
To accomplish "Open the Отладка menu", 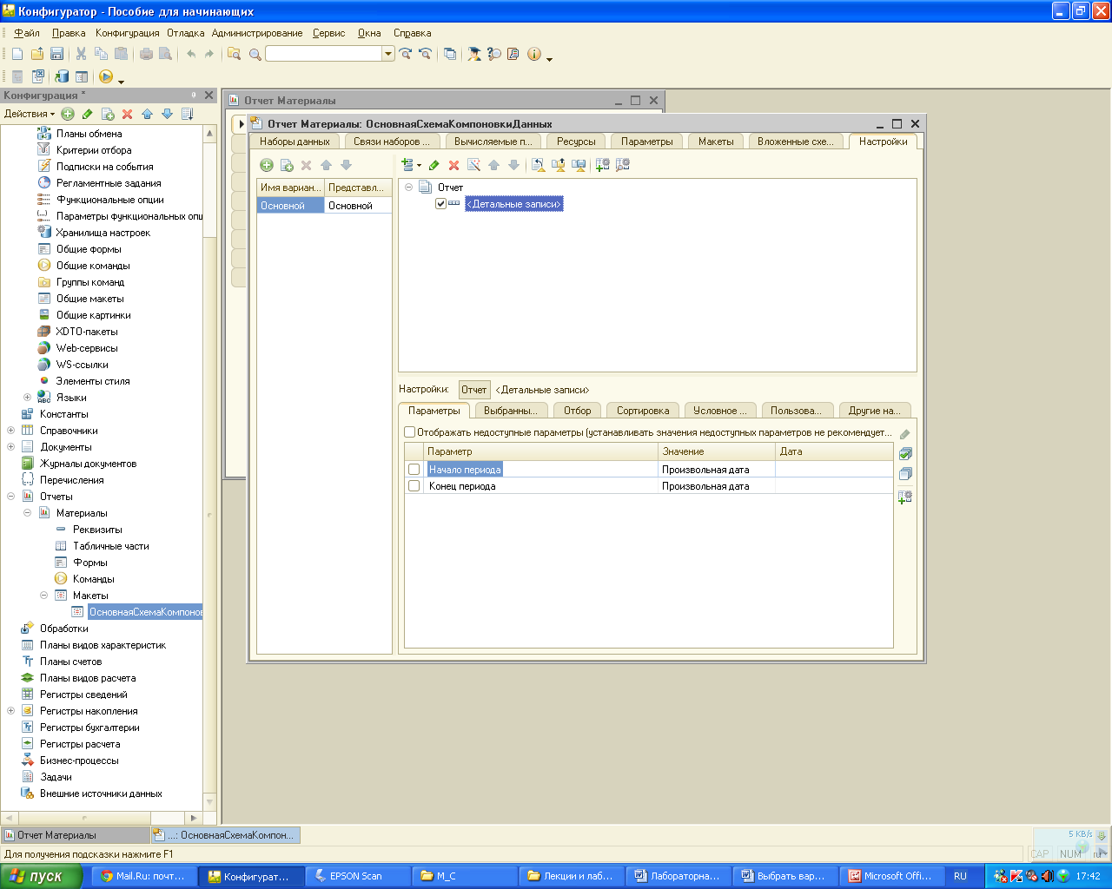I will point(186,33).
